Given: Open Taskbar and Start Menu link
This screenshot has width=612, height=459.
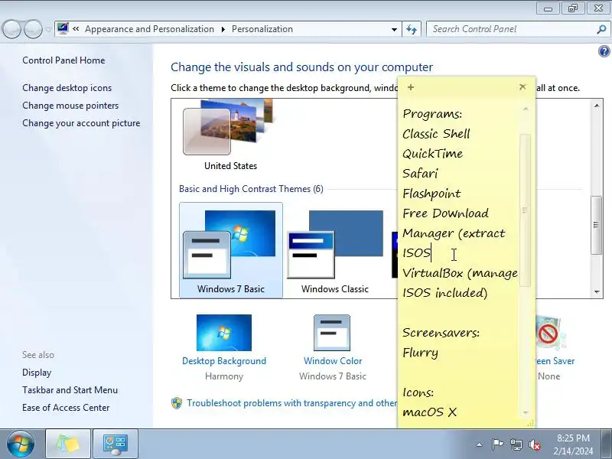Looking at the screenshot, I should tap(70, 390).
